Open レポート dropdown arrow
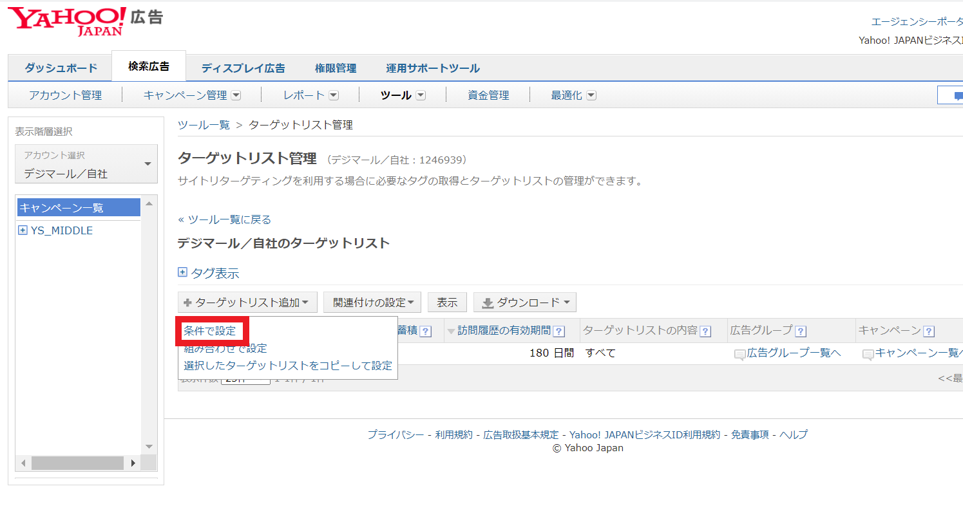Viewport: 963px width, 531px height. 334,95
